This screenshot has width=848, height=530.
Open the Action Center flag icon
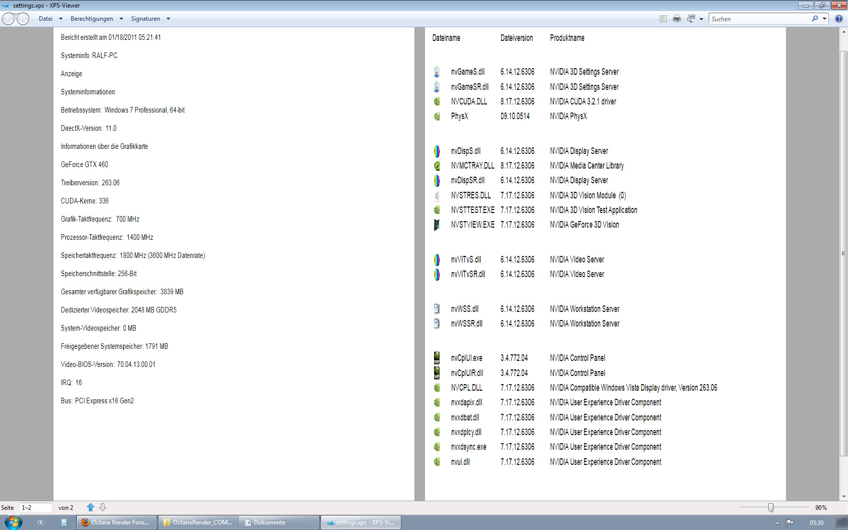point(790,522)
